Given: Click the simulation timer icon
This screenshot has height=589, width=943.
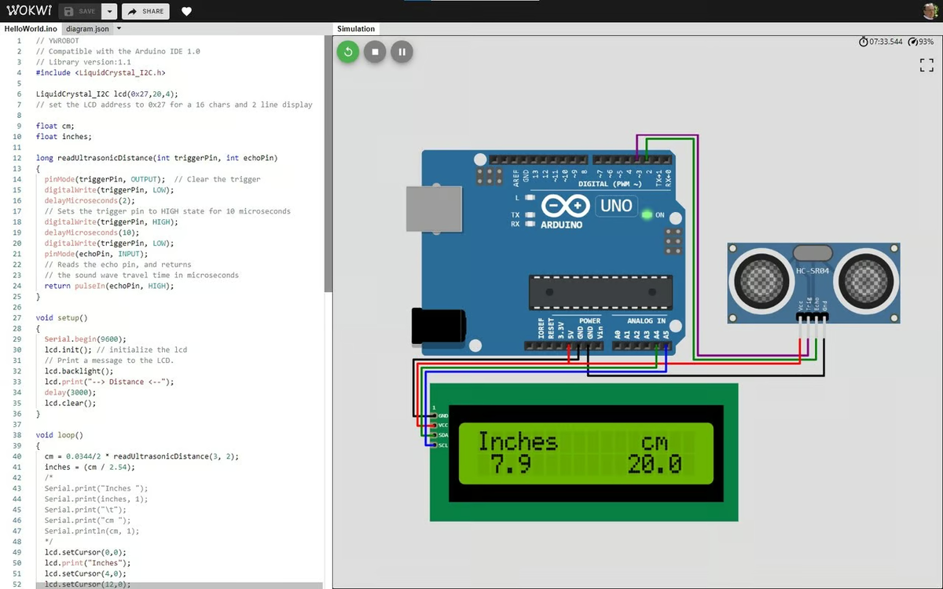Looking at the screenshot, I should click(864, 42).
